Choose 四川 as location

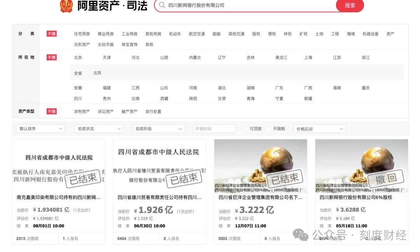coord(78,98)
